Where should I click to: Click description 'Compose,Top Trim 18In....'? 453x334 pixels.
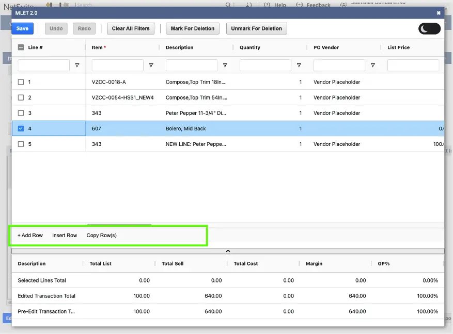tap(196, 82)
